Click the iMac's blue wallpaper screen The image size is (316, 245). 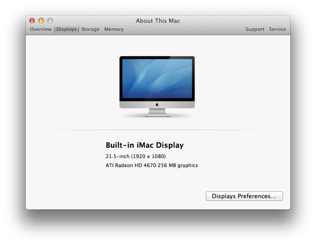tap(157, 78)
